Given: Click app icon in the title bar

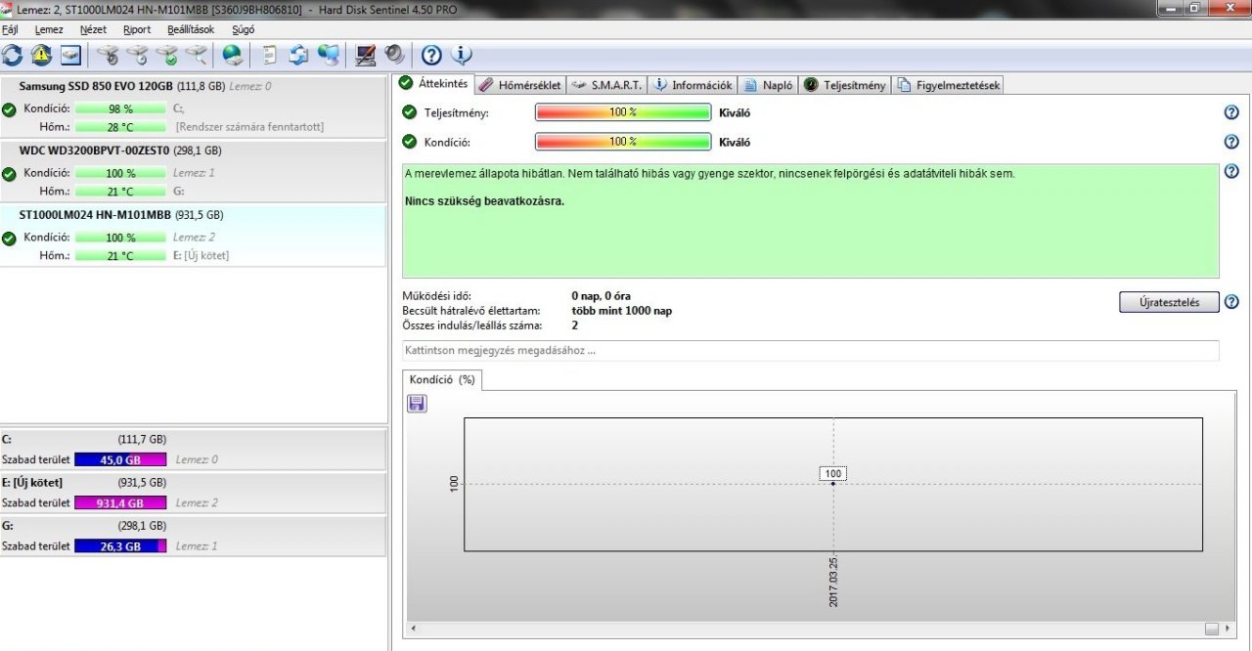Looking at the screenshot, I should (8, 10).
